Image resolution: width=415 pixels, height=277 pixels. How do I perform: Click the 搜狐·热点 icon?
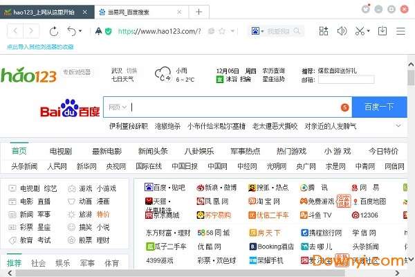(252, 188)
